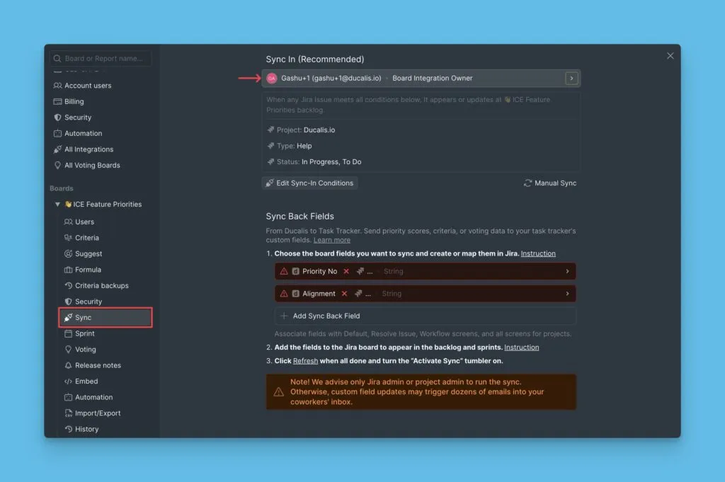Open Criteria backups in sidebar

(x=101, y=286)
